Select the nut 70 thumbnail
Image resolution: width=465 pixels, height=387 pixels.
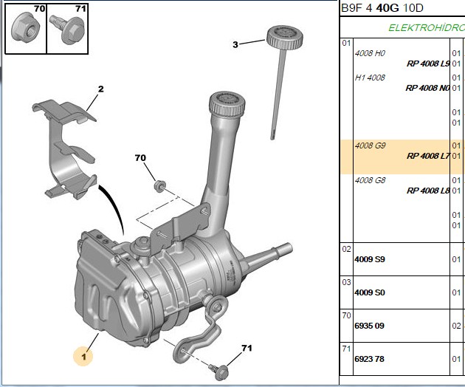[x=26, y=29]
